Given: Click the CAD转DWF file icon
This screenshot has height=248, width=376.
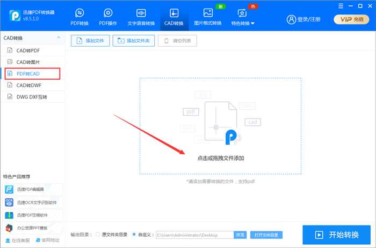Looking at the screenshot, I should coord(10,85).
